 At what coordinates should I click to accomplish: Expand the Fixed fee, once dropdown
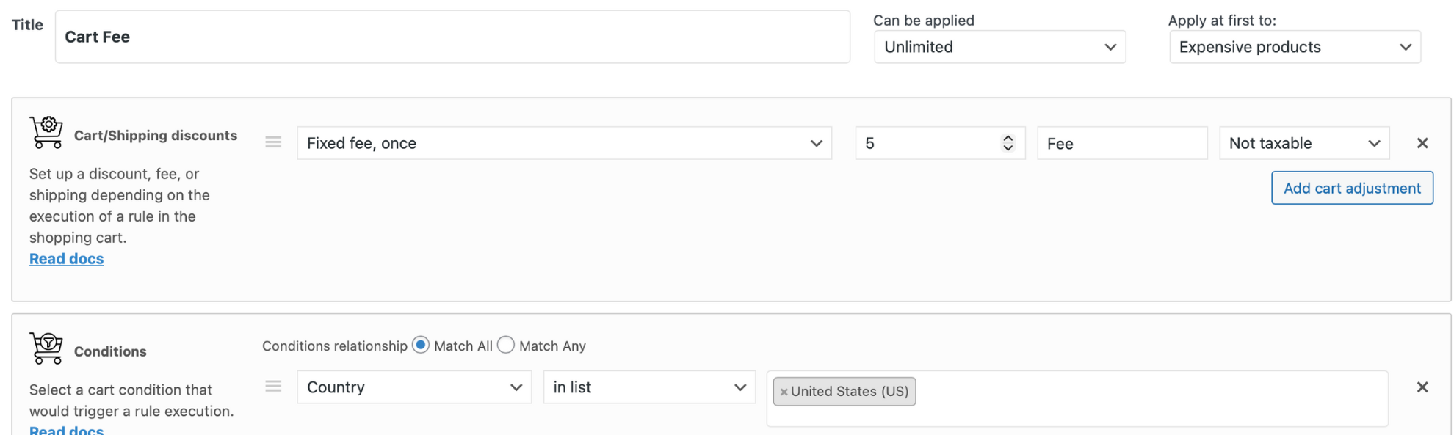click(x=564, y=143)
